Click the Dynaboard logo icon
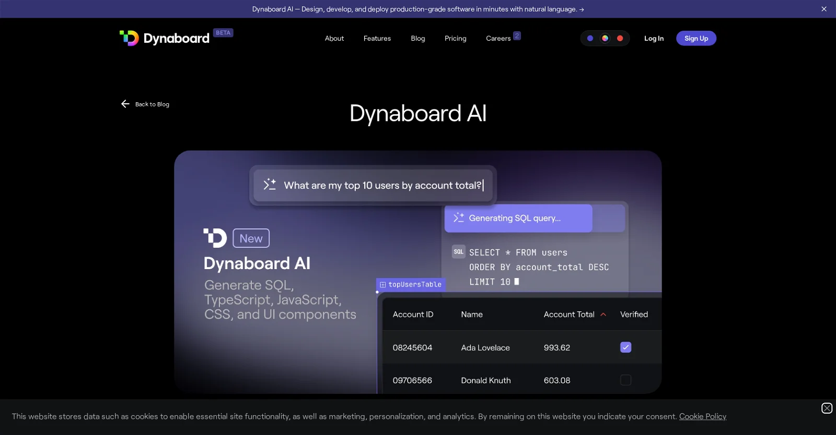 [x=129, y=38]
